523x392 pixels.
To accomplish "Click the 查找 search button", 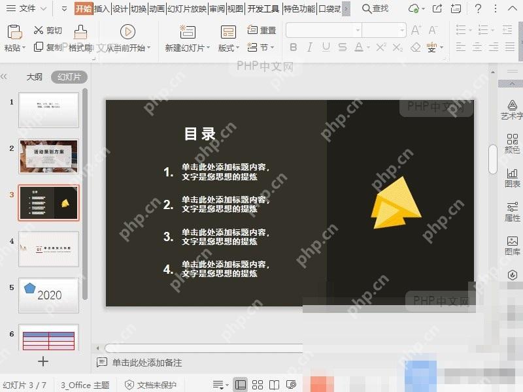I will pos(375,8).
